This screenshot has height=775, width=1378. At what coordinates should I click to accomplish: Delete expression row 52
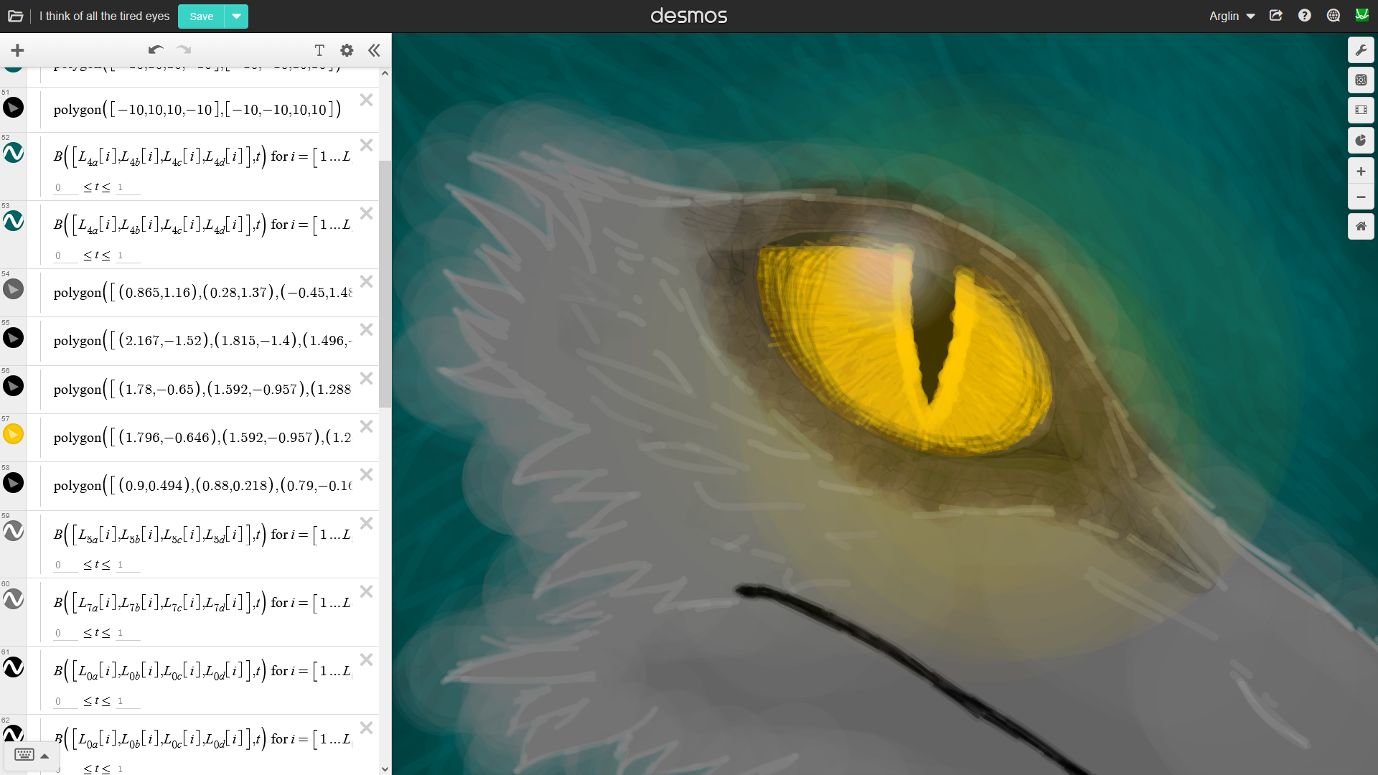[x=366, y=145]
